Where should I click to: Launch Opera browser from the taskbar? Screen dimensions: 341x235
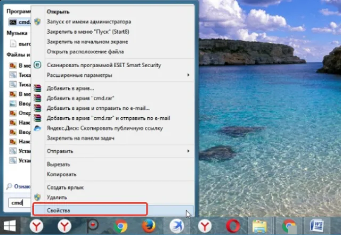pyautogui.click(x=233, y=226)
